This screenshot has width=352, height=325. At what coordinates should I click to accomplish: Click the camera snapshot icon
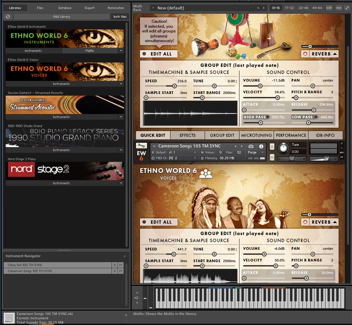coord(251,146)
